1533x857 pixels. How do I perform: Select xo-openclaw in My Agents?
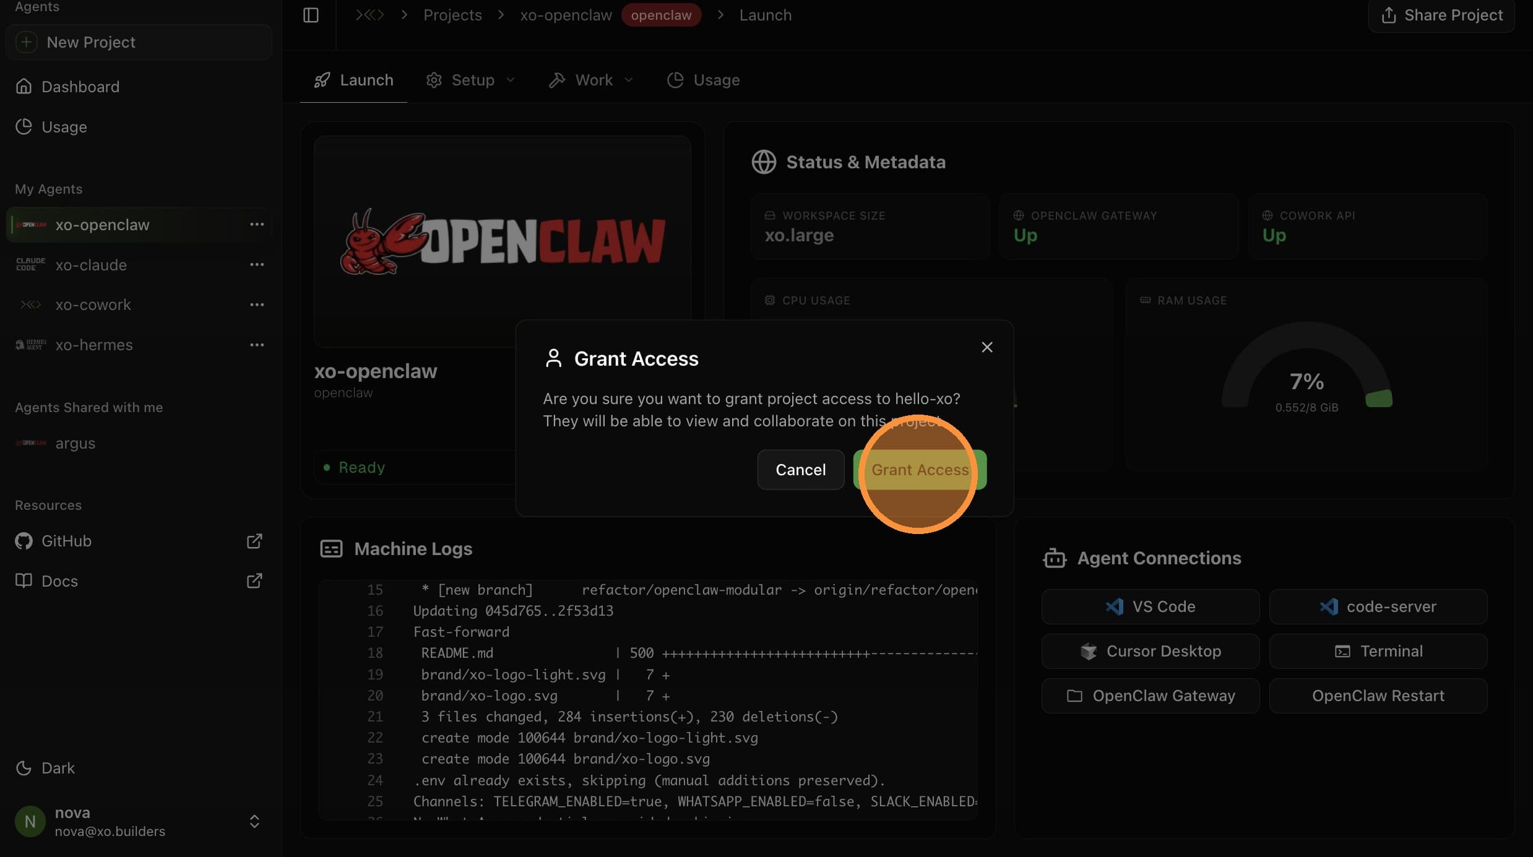139,225
